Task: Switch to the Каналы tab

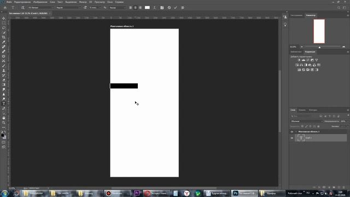Action: click(x=302, y=110)
